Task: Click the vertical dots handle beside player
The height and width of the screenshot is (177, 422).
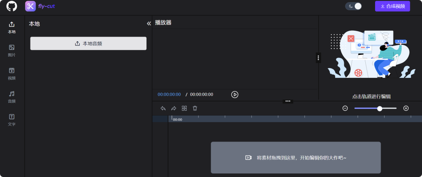Action: coord(318,58)
